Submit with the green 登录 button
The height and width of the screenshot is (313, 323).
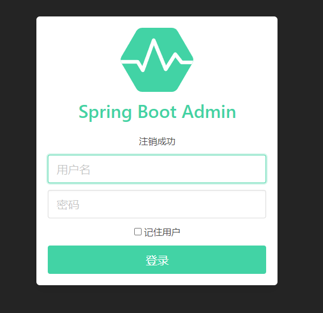(157, 260)
